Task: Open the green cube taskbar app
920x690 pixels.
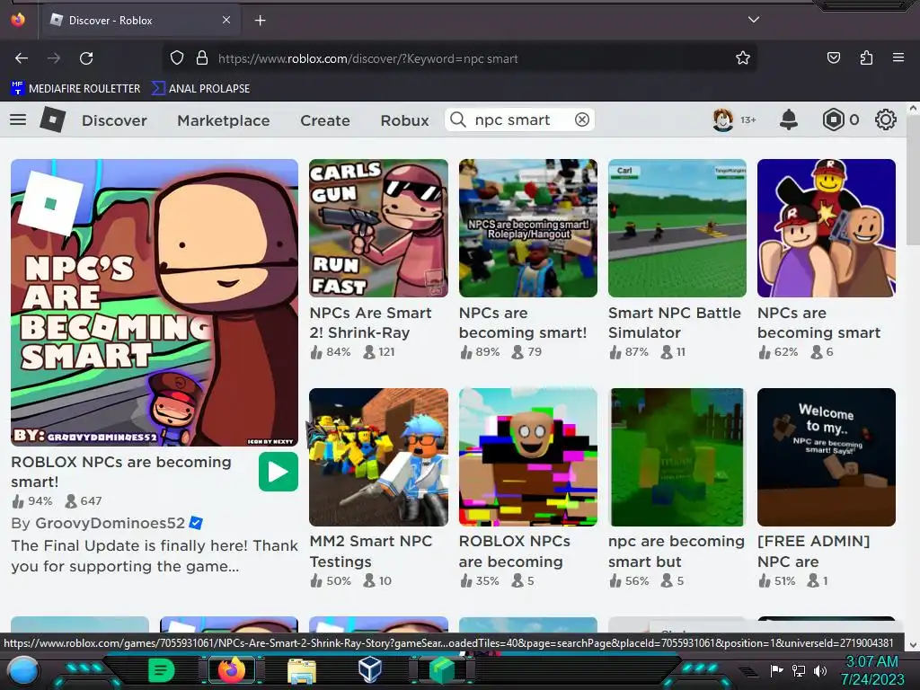Action: [442, 670]
